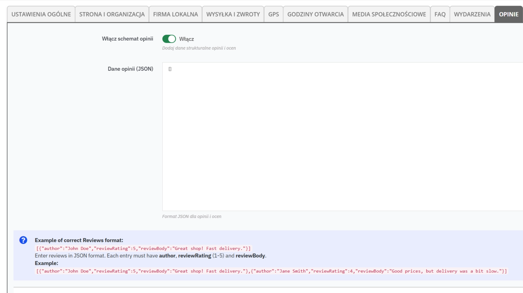Switch to Media Społecznościowe tab
Screen dimensions: 523x293
click(x=389, y=14)
